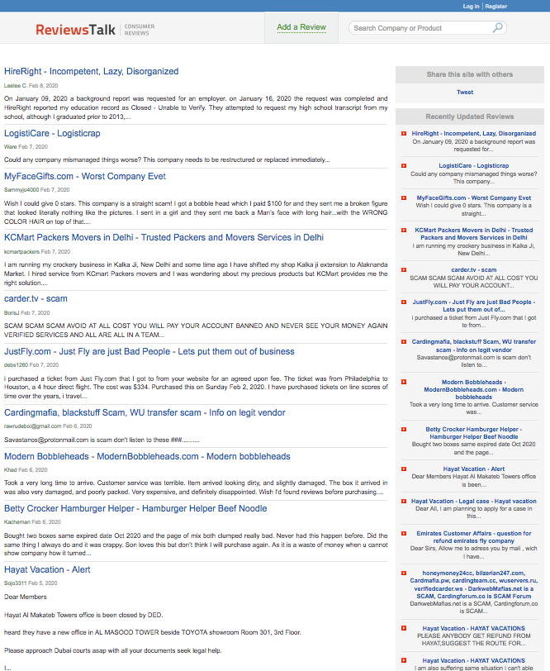550x671 pixels.
Task: Open Betty Crocker Hamburger Helper main review
Action: coord(135,508)
